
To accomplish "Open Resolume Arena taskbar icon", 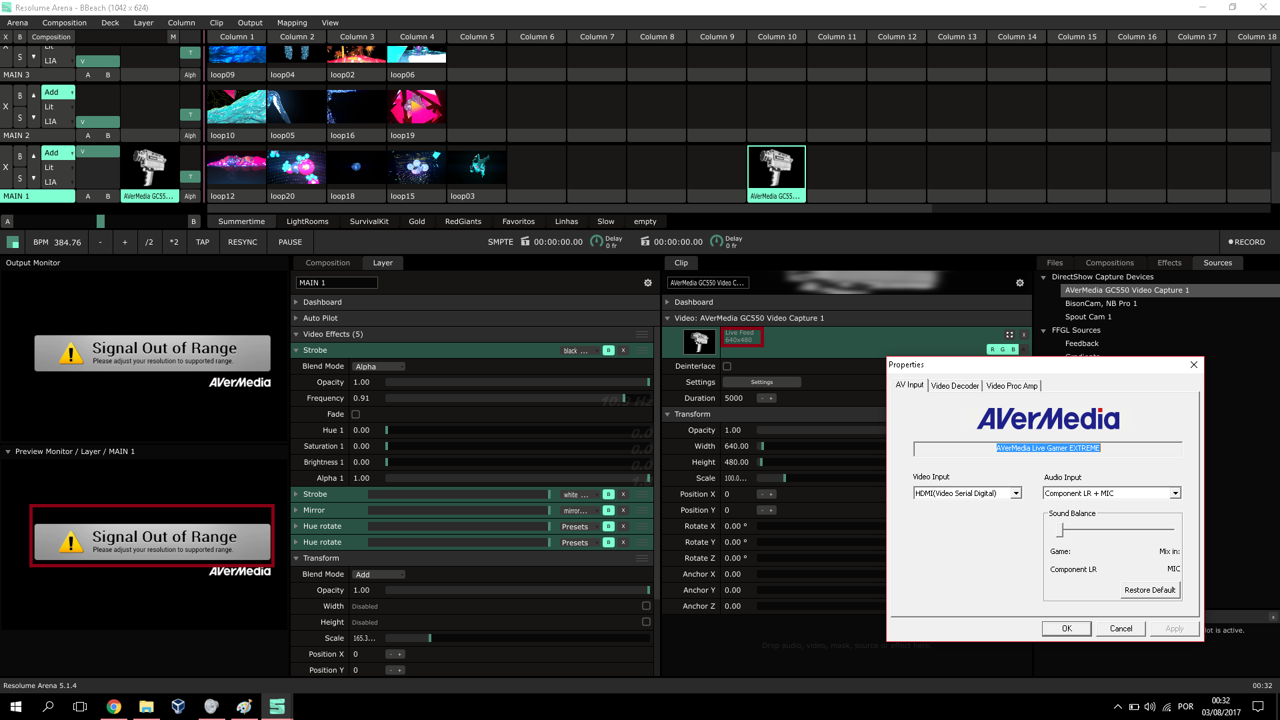I will tap(277, 706).
